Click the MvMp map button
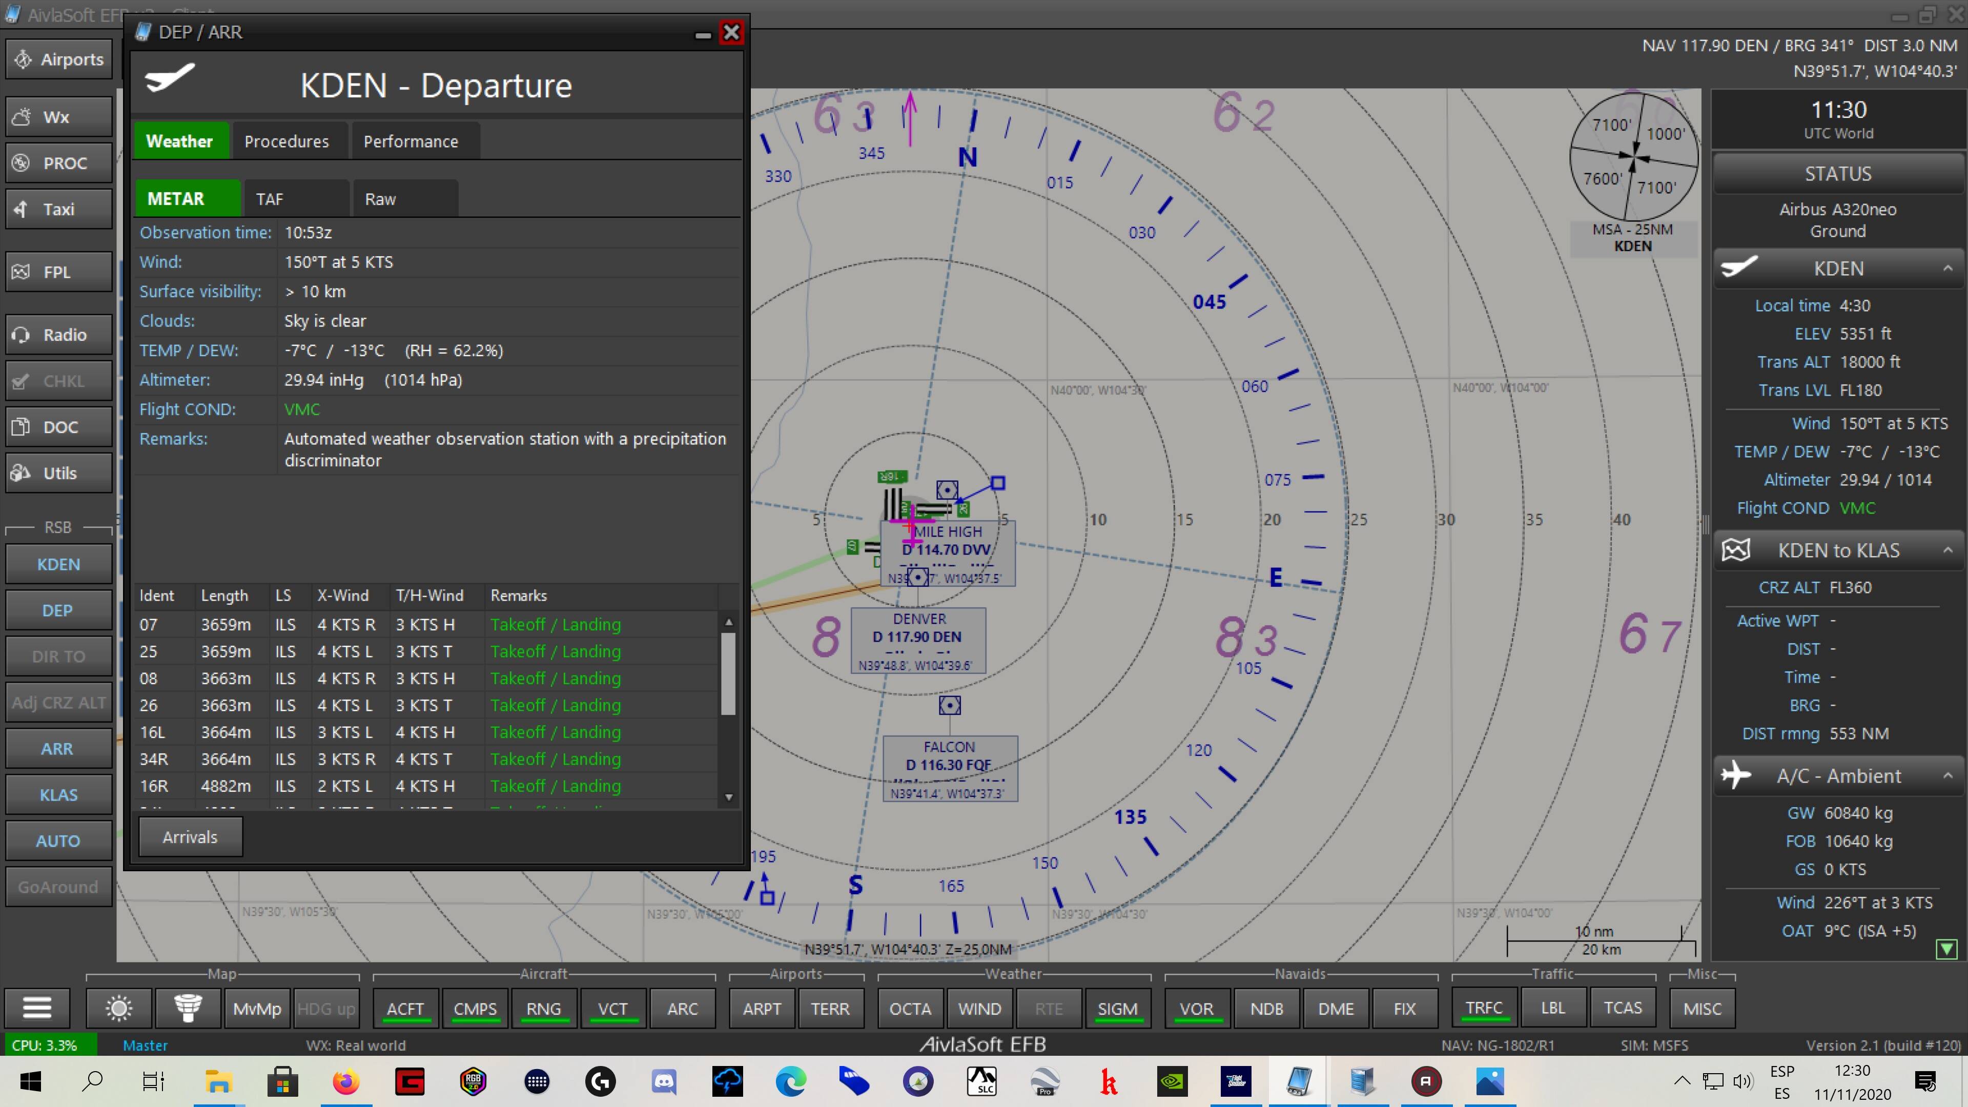1968x1107 pixels. 257,1009
